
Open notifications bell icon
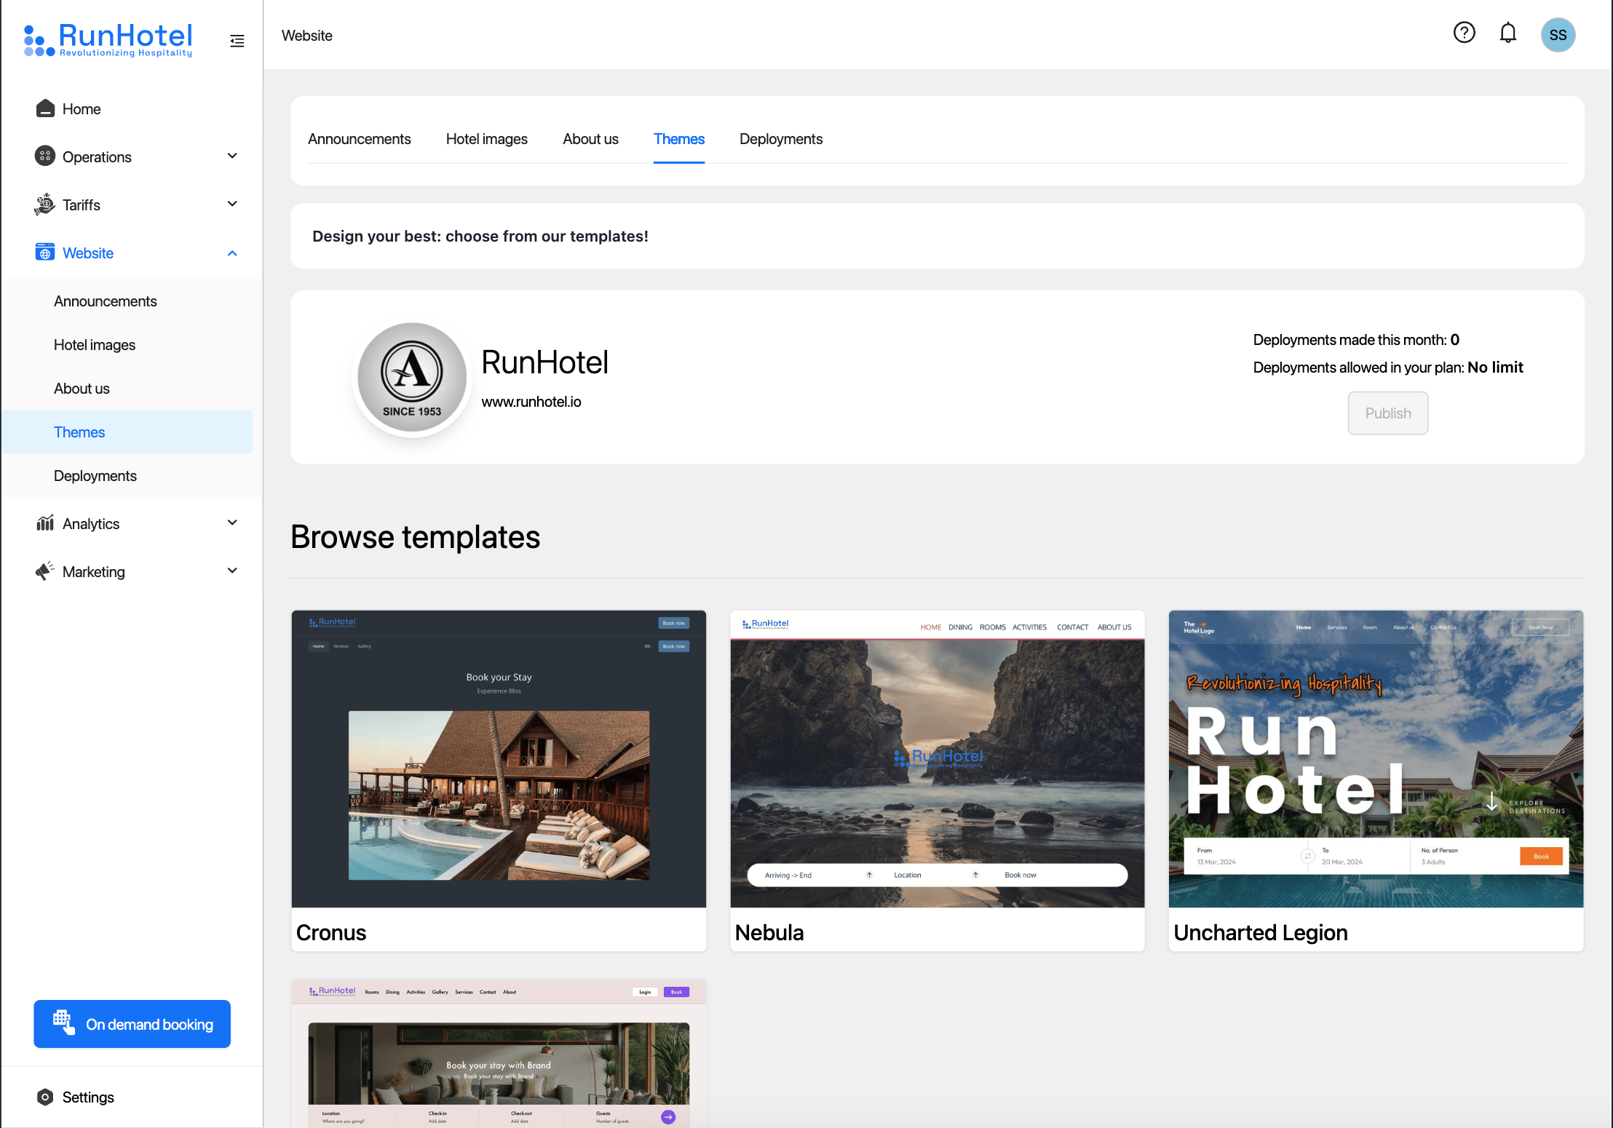pos(1508,33)
